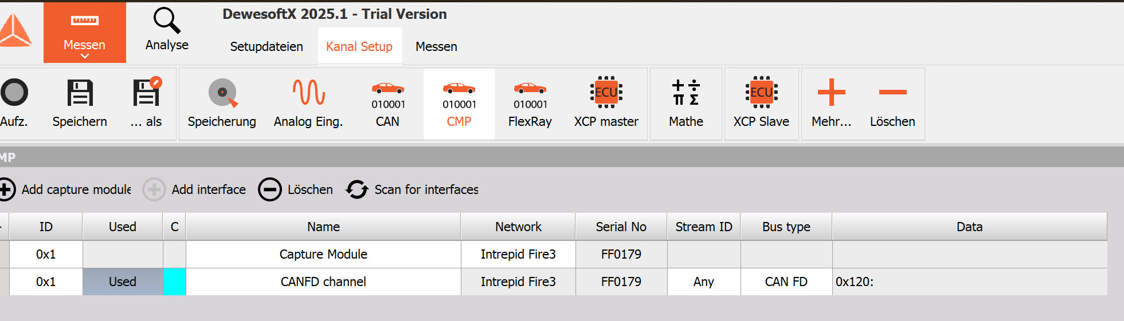Open the Analog Eing. module

(x=308, y=93)
